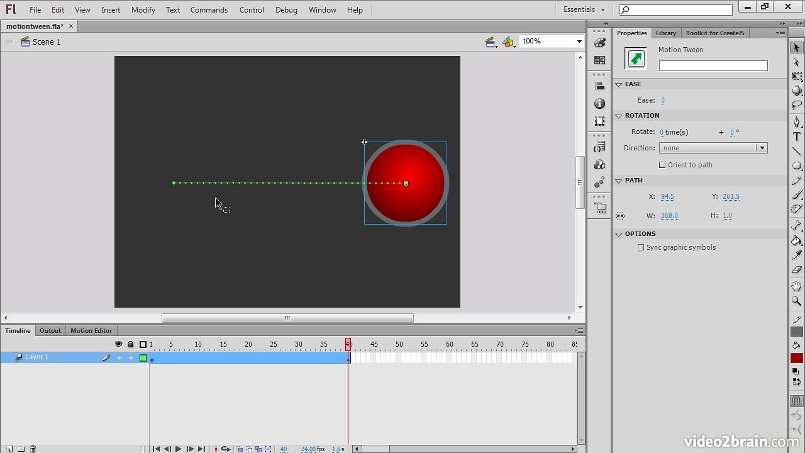Enable Sync graphic symbols checkbox
This screenshot has width=805, height=453.
pos(641,247)
